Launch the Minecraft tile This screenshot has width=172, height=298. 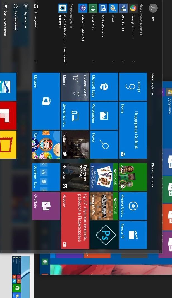click(104, 206)
